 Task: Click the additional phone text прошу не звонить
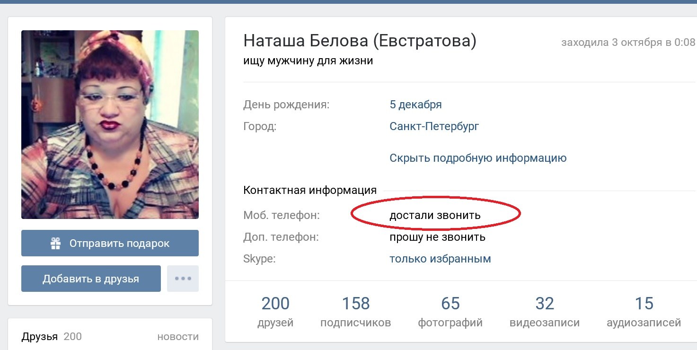click(x=437, y=237)
